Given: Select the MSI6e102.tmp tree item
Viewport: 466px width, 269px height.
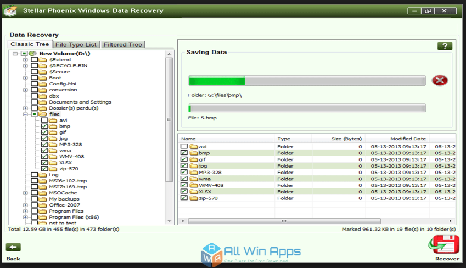Looking at the screenshot, I should point(68,181).
